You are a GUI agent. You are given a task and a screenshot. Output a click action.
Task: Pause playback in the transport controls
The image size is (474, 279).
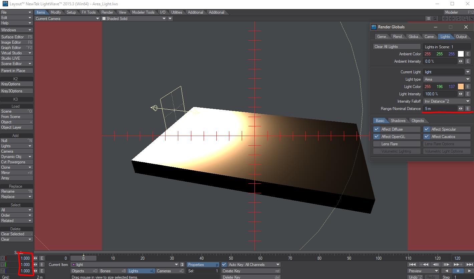[x=458, y=271]
